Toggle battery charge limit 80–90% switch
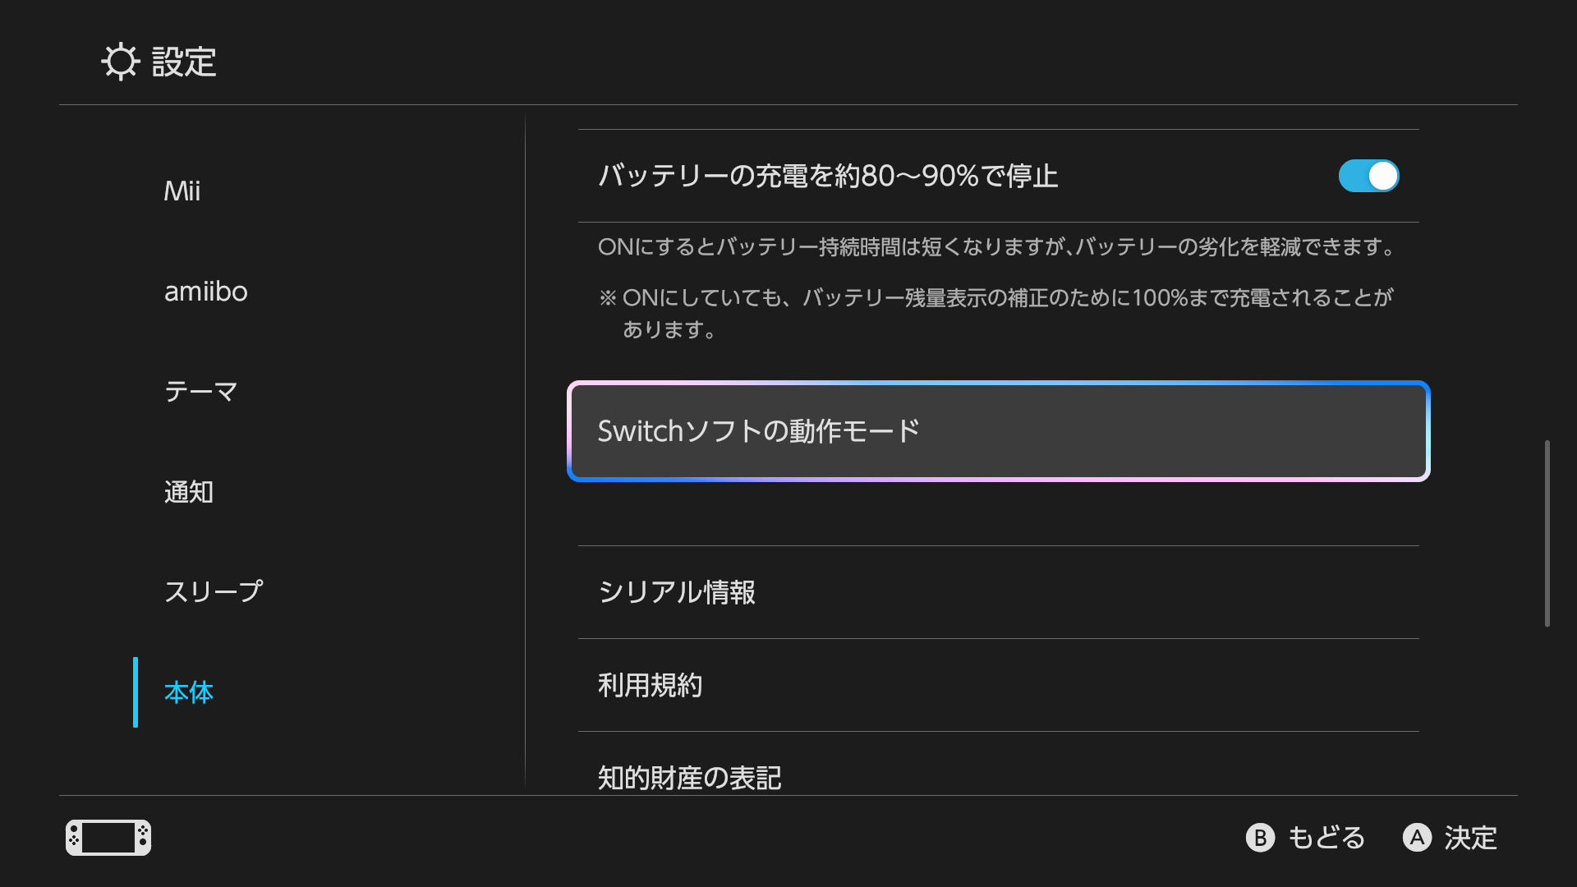This screenshot has width=1577, height=887. (x=1368, y=176)
